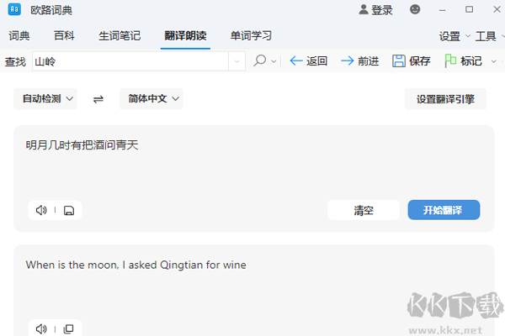
Task: Open the 自动检测 source language dropdown
Action: [x=49, y=99]
